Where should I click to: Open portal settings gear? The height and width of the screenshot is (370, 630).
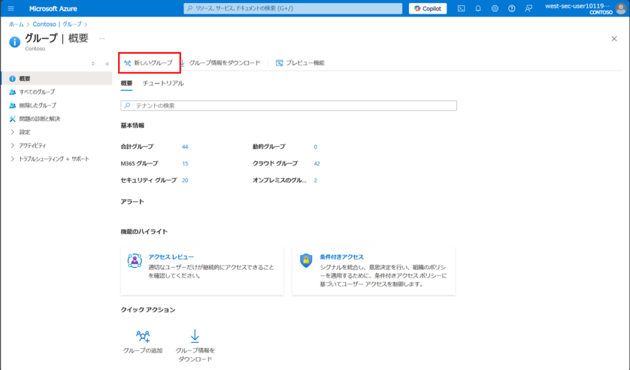click(x=495, y=9)
